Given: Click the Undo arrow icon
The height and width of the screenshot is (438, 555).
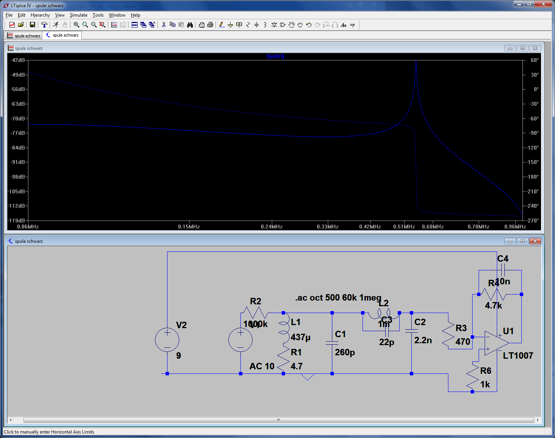Looking at the screenshot, I should (309, 25).
